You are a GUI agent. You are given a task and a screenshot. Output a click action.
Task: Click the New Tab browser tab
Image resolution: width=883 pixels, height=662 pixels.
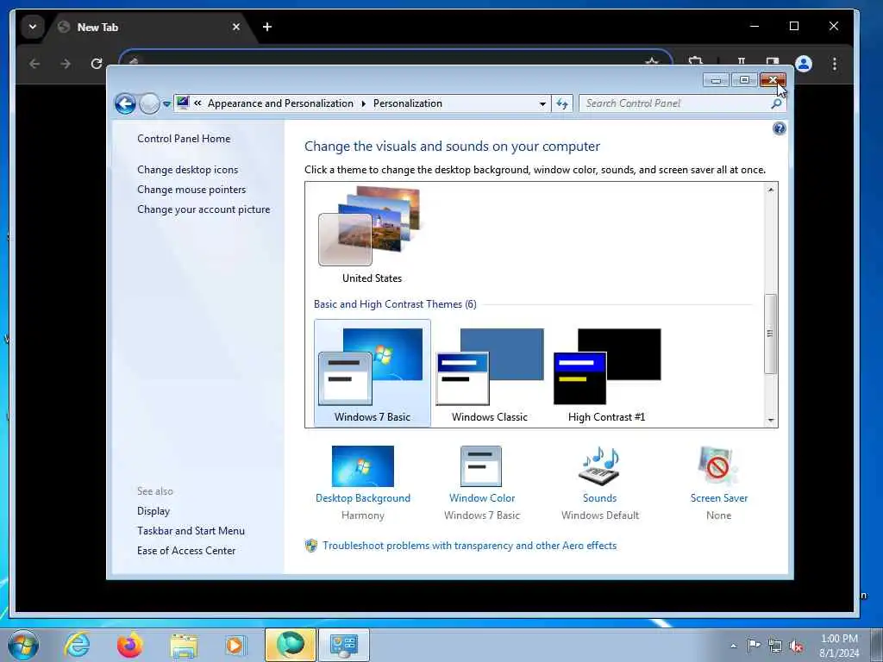click(149, 27)
